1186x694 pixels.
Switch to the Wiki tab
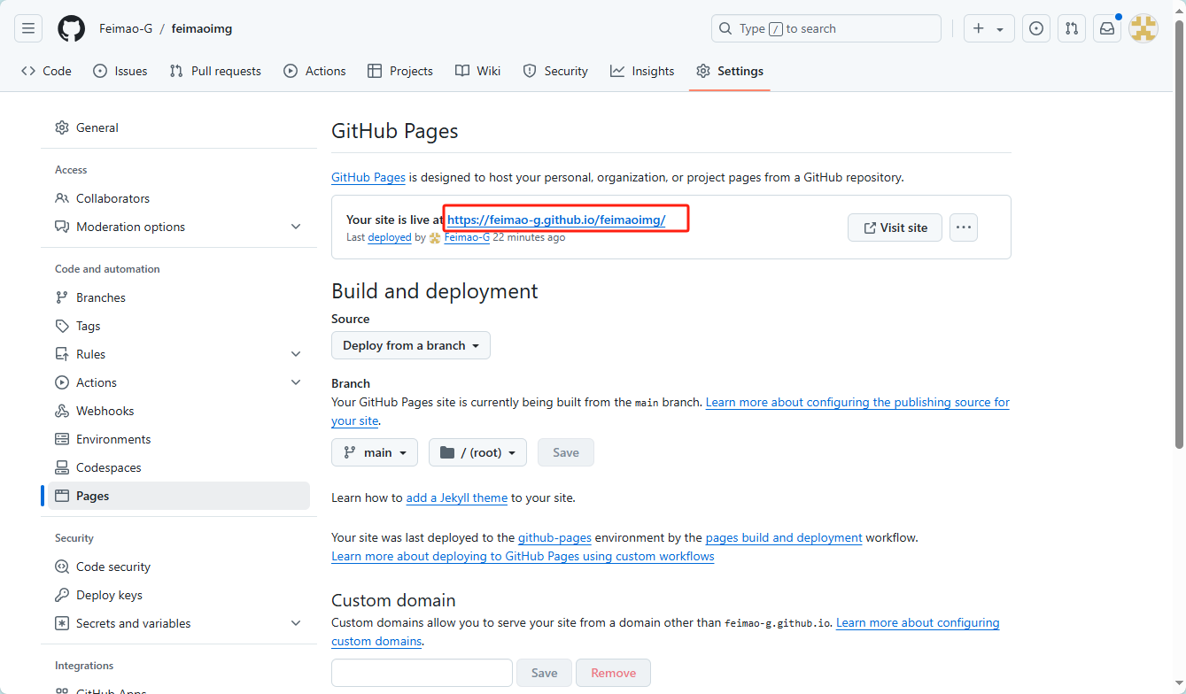[478, 71]
